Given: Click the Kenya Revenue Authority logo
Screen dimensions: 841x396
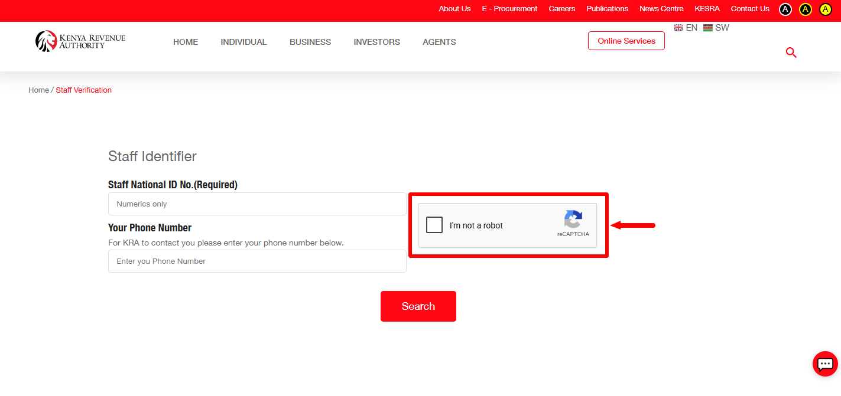Looking at the screenshot, I should coord(80,41).
